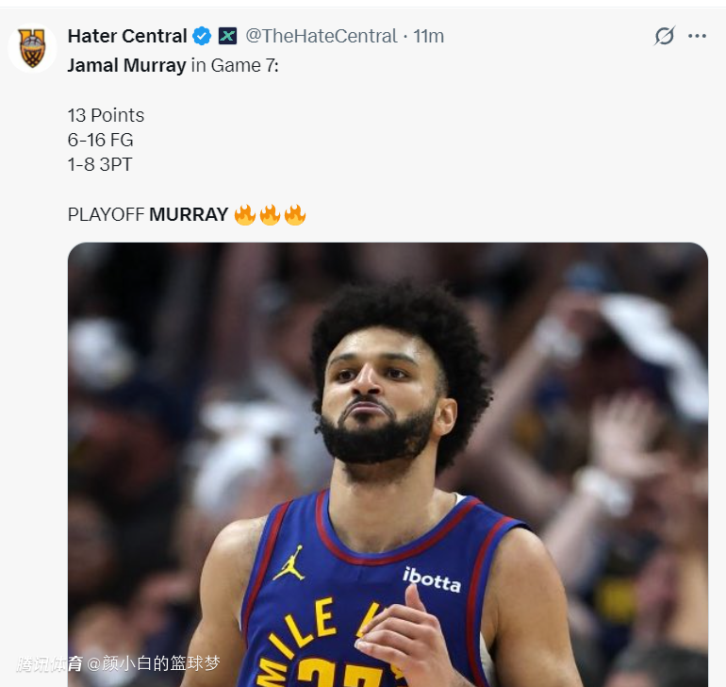Screen dimensions: 726x687
Task: Click the "6-16 FG" stat line
Action: tap(100, 140)
